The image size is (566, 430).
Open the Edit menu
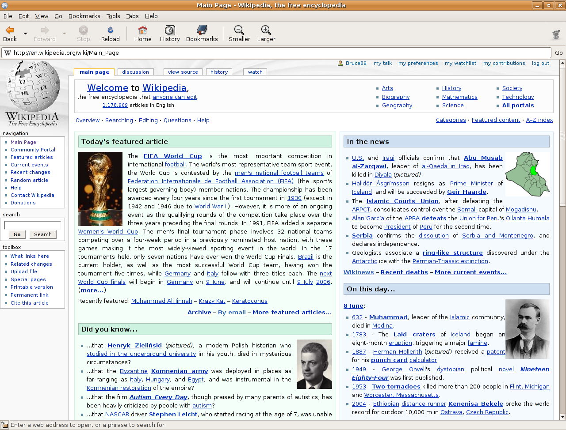pos(23,16)
